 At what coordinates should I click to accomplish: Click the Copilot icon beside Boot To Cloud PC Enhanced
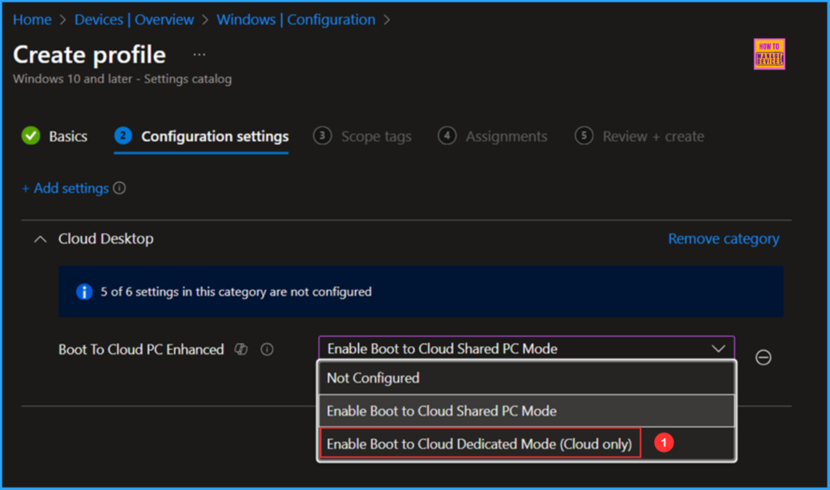tap(241, 350)
